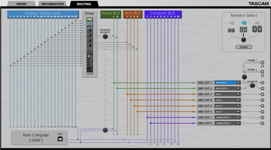Click the USB port icon
This screenshot has height=150, width=271.
[x=60, y=139]
